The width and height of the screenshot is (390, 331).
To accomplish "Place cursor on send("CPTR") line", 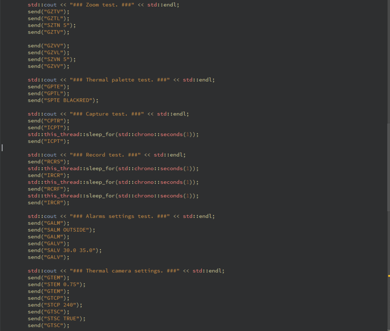I will coord(48,121).
